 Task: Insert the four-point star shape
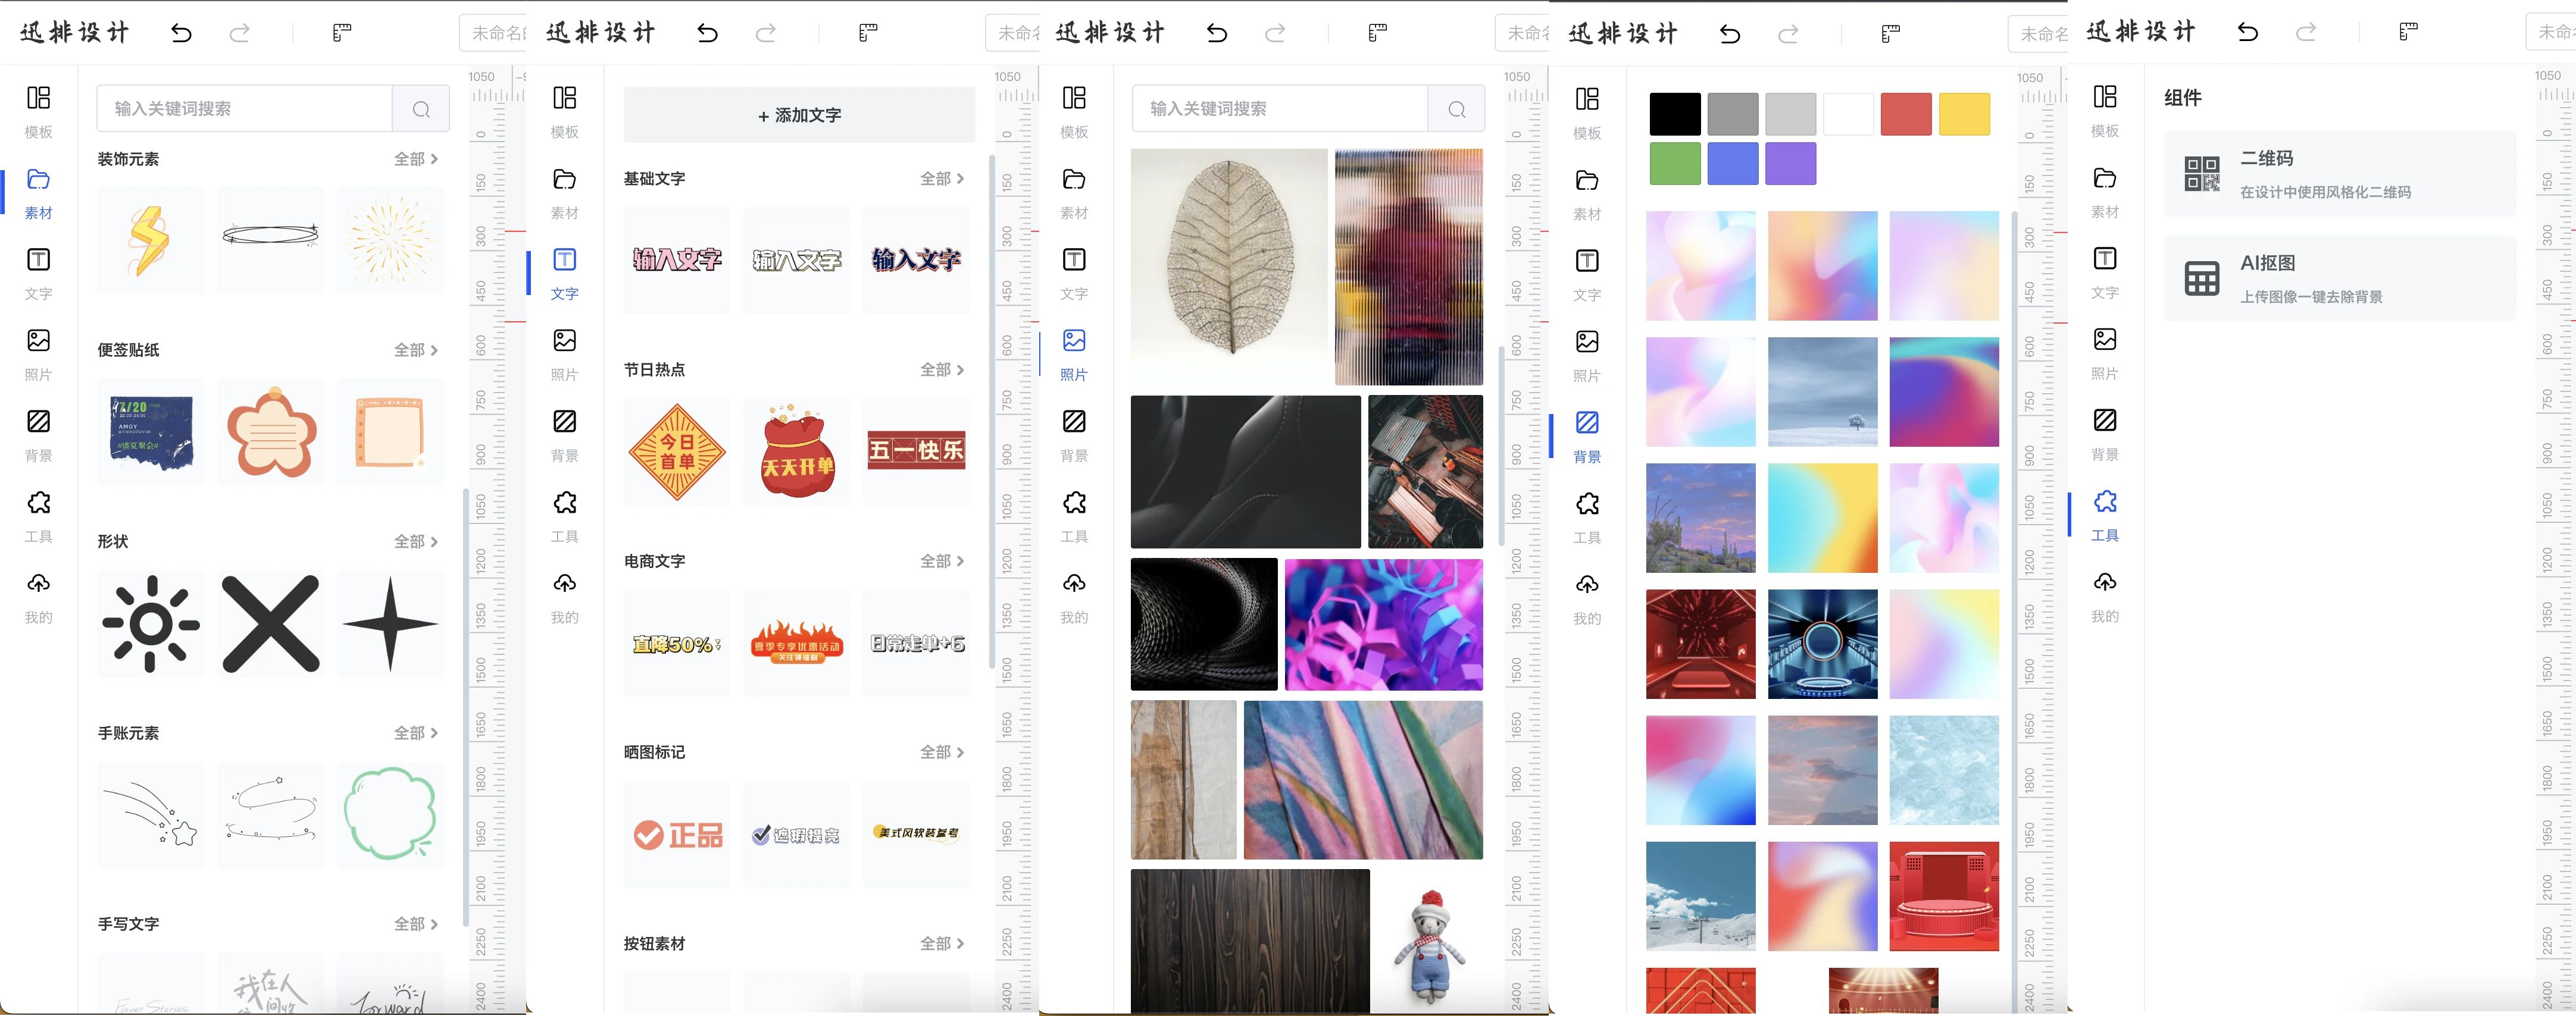click(390, 623)
